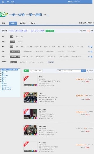Open the navigation tab right of the highlighted one
Screen dimensions: 94x154
pyautogui.click(x=23, y=23)
